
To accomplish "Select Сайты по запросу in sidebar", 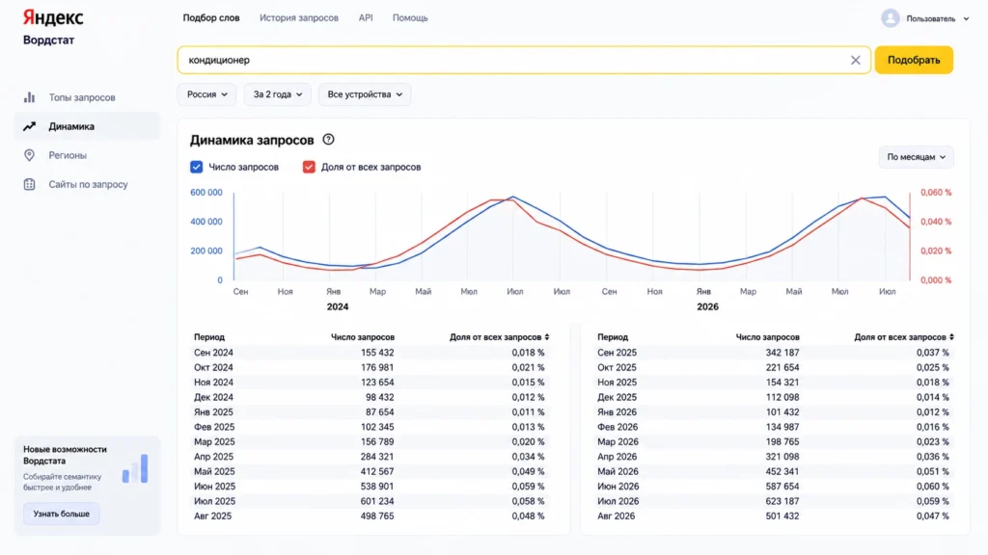I will [x=88, y=184].
